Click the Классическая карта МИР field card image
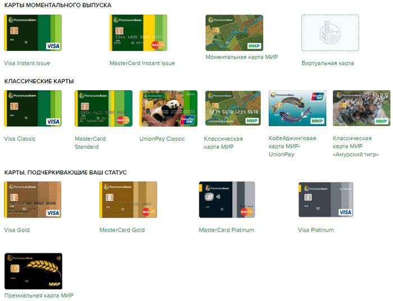This screenshot has width=393, height=301. coord(233,108)
